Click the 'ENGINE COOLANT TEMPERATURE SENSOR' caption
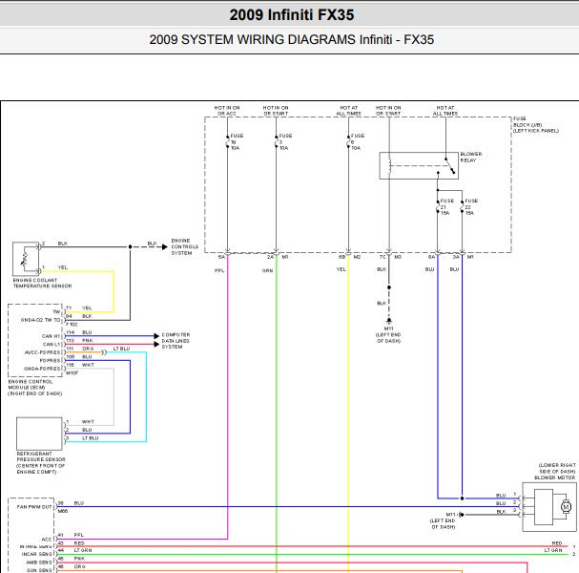The width and height of the screenshot is (579, 573). tap(43, 284)
